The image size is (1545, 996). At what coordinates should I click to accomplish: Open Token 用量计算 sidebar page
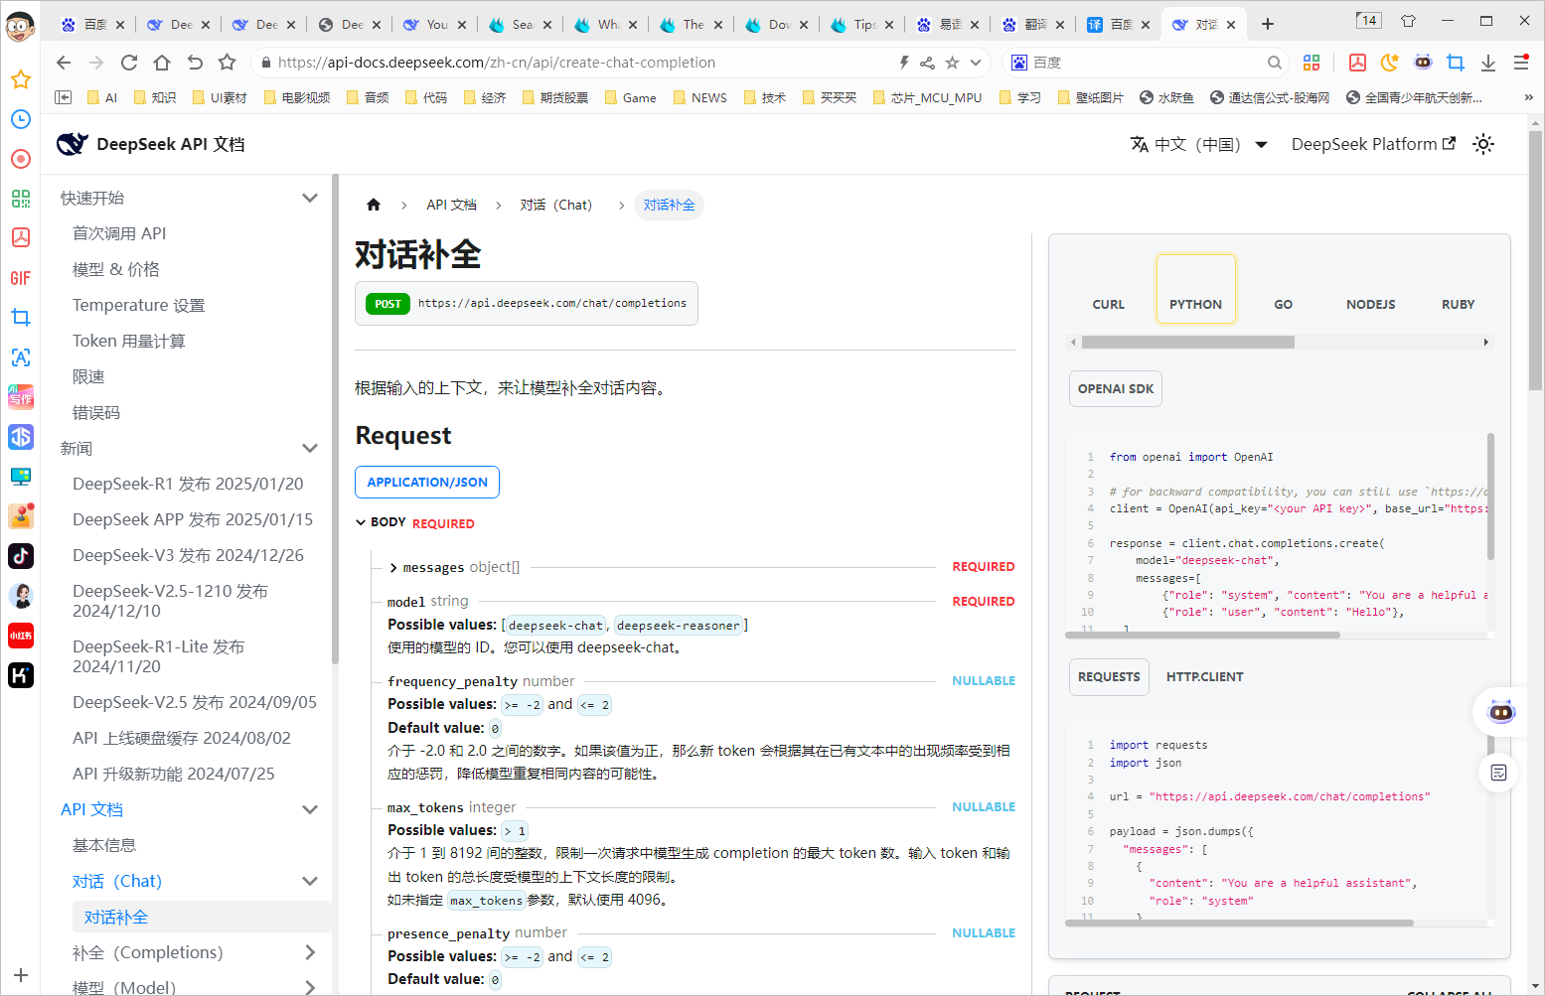coord(129,341)
